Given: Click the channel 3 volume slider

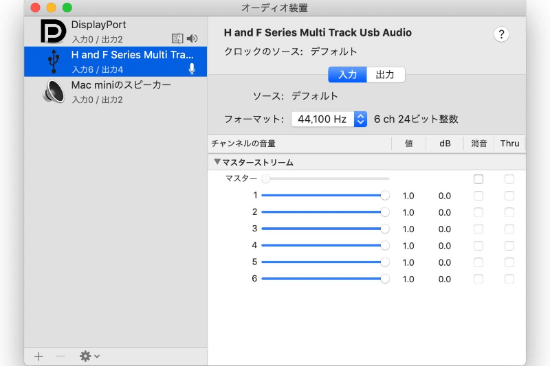Looking at the screenshot, I should [325, 229].
